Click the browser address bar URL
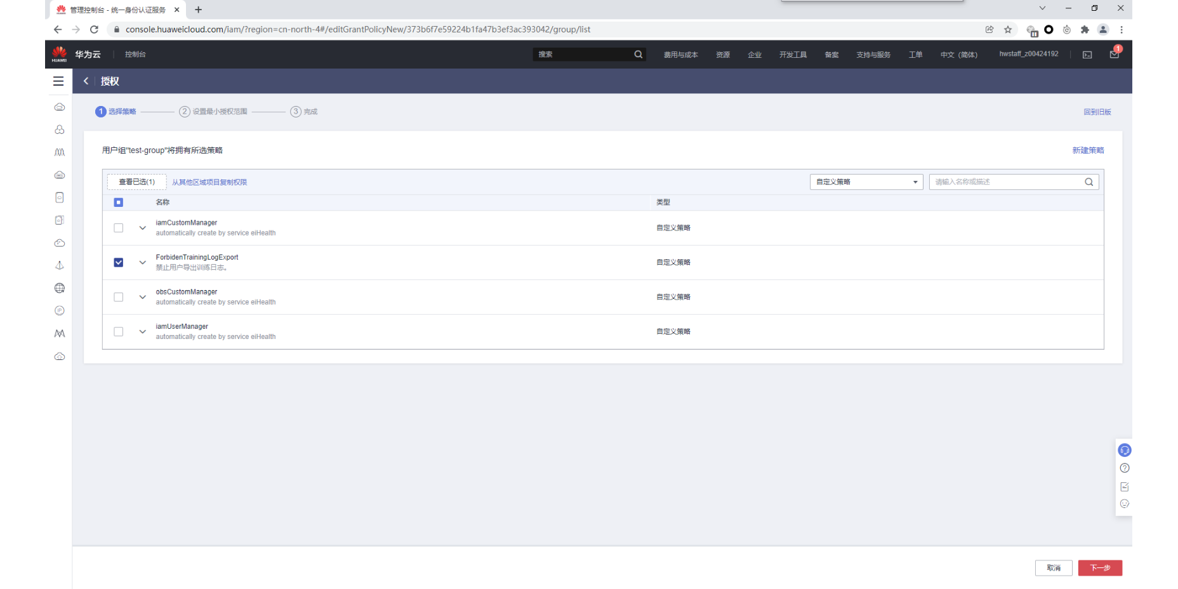 click(x=358, y=29)
